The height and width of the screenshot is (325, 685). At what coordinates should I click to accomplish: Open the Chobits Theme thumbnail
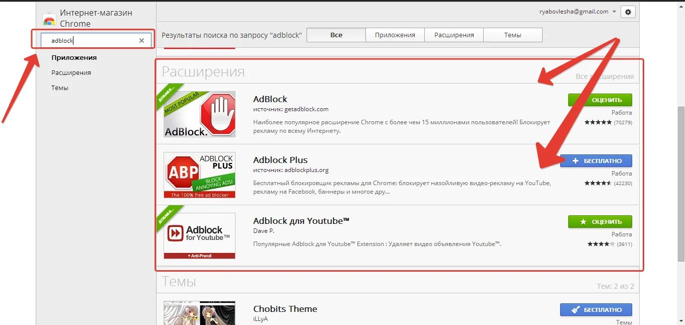[x=199, y=313]
